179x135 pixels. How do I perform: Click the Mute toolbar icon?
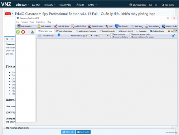click(x=107, y=26)
